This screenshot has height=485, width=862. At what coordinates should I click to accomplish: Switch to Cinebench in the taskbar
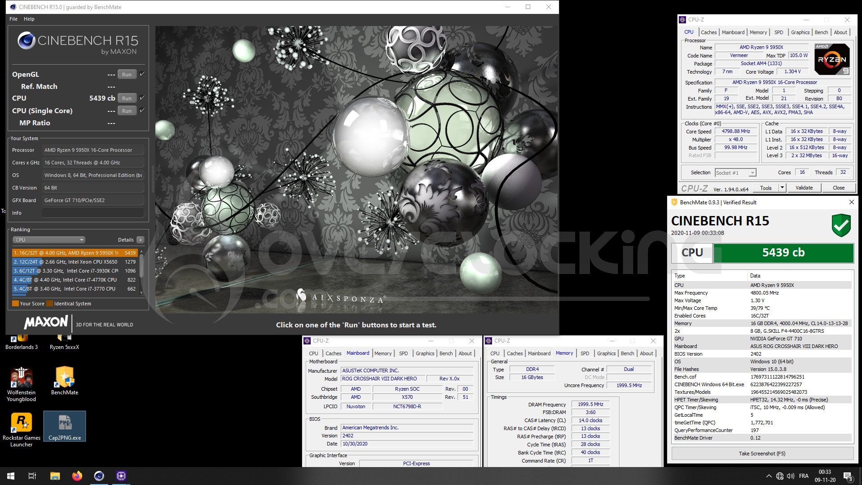click(x=99, y=476)
